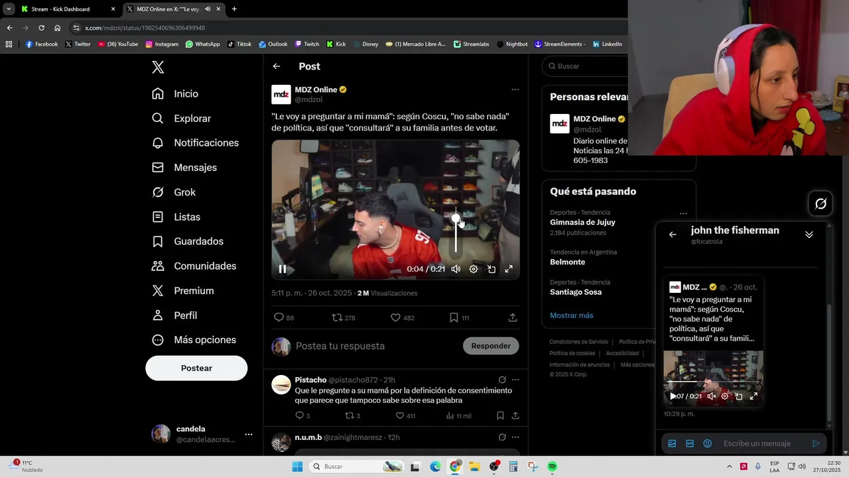Open Grok in the sidebar
849x477 pixels.
(173, 192)
